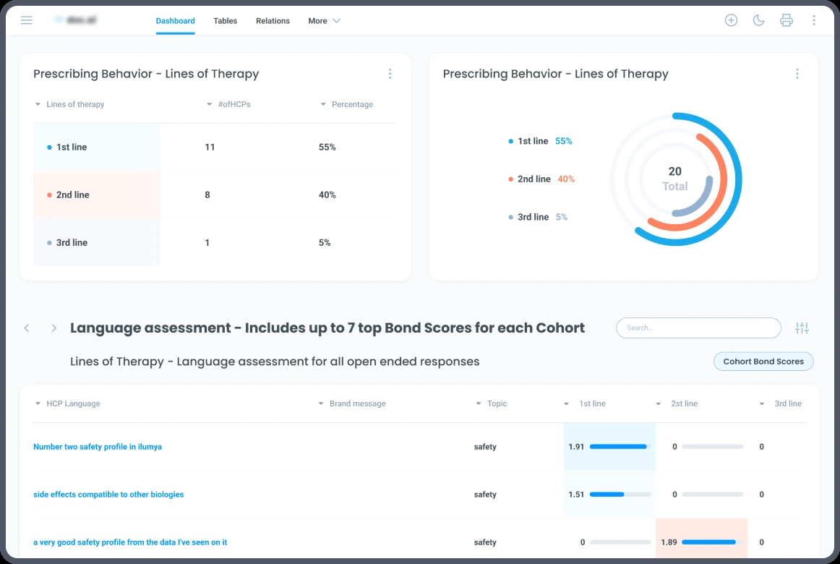Sort by #ofHCPs column

click(228, 104)
